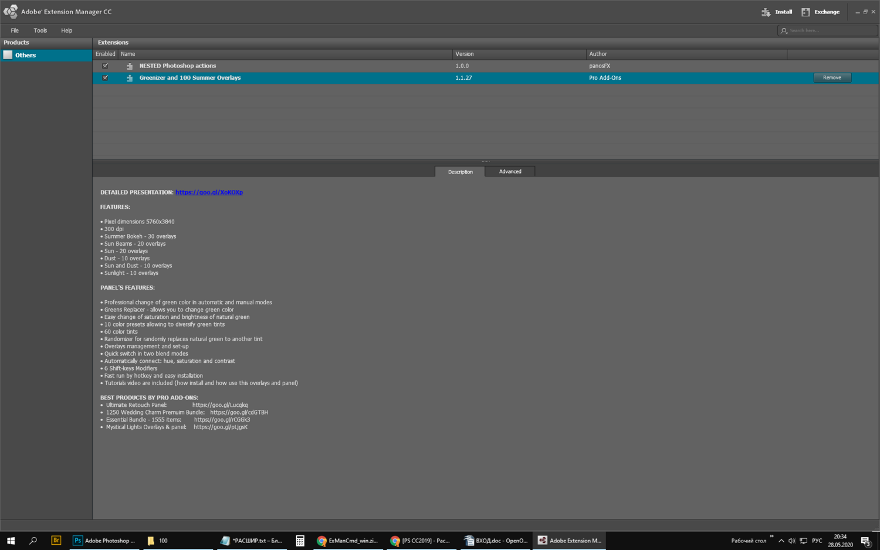The height and width of the screenshot is (550, 880).
Task: Click the Pro Add-Ons author cell
Action: pos(605,77)
